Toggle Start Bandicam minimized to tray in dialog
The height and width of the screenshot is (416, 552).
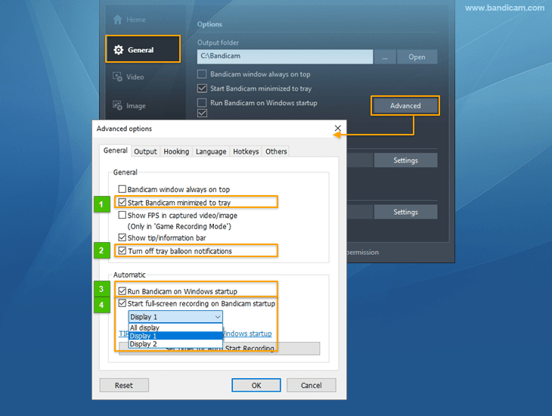click(x=122, y=202)
